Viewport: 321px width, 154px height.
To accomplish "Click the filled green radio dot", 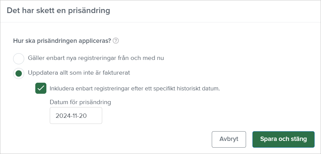I will click(19, 74).
